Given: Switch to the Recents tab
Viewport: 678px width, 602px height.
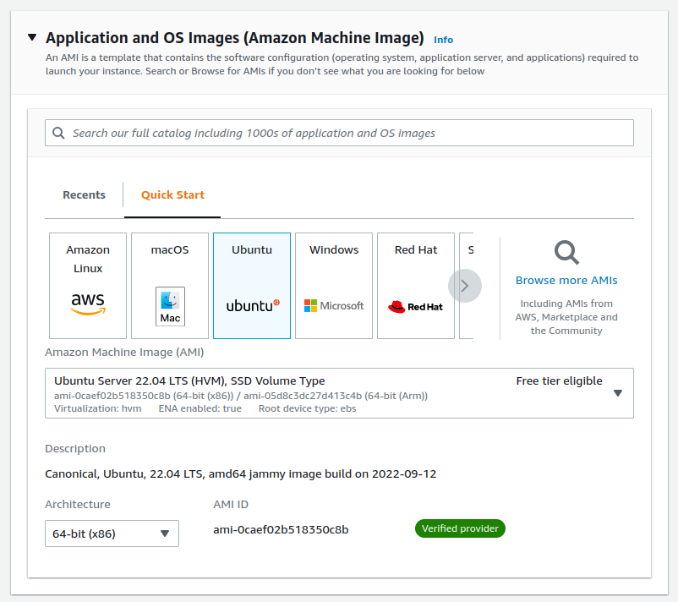Looking at the screenshot, I should click(x=84, y=195).
